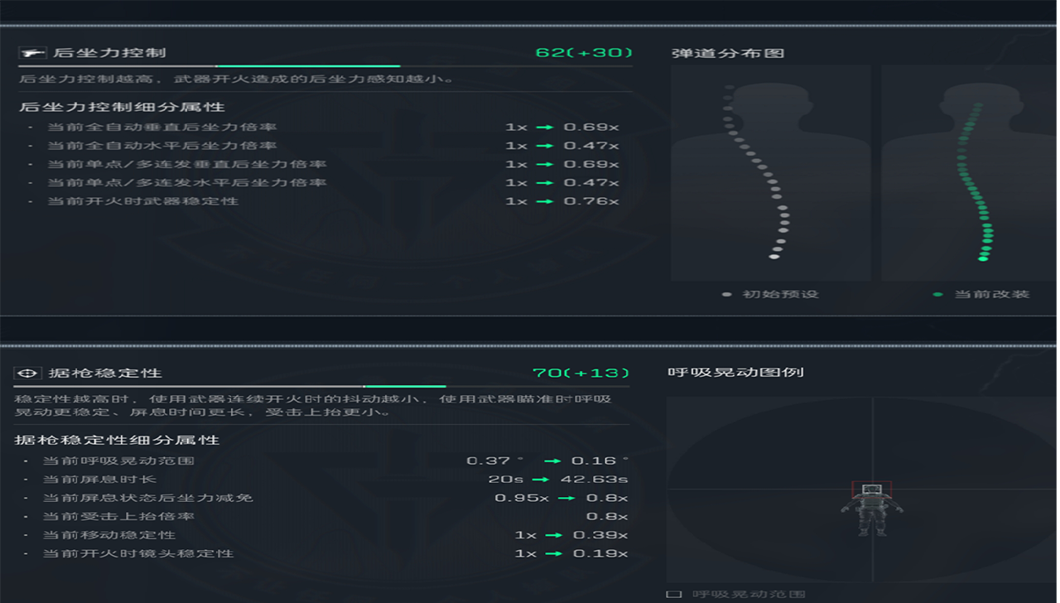This screenshot has width=1060, height=603.
Task: Click the green arrow beside 0.69x value
Action: tap(545, 127)
